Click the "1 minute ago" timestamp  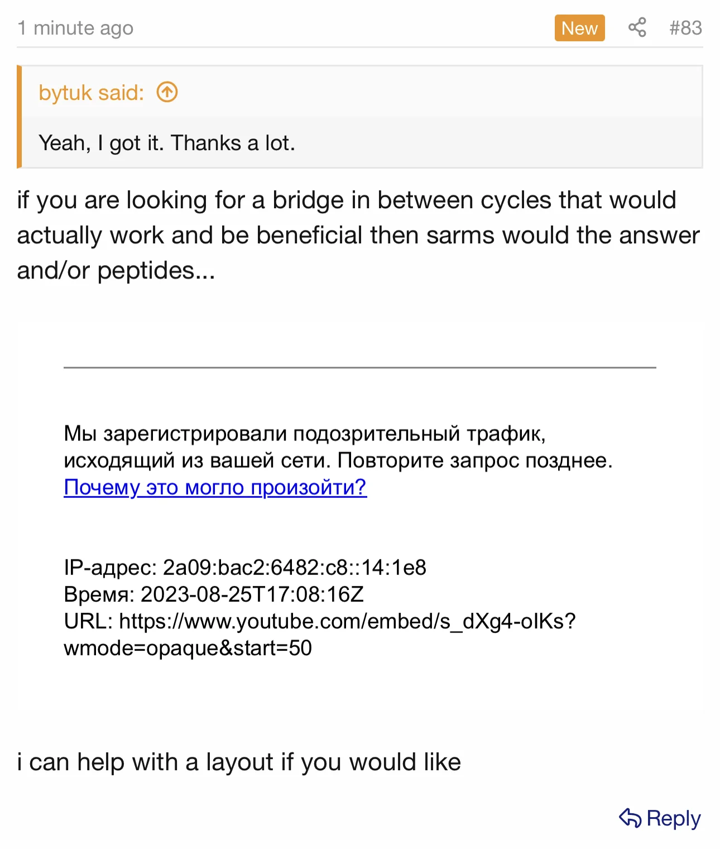(x=75, y=27)
